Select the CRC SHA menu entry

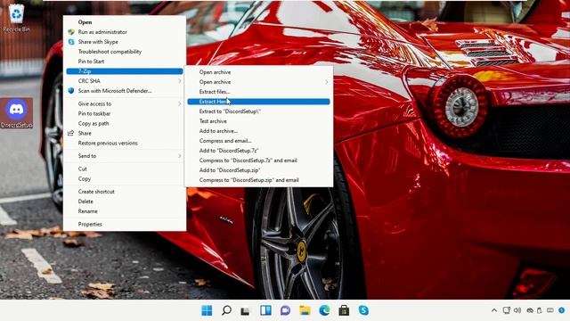click(x=125, y=81)
